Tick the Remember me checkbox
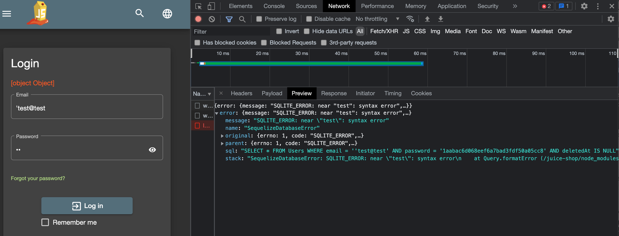This screenshot has width=619, height=236. [x=45, y=222]
